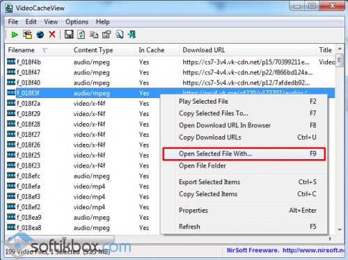
Task: Click the cs7-3v4.vk-cdn.net download URL cell
Action: (246, 62)
